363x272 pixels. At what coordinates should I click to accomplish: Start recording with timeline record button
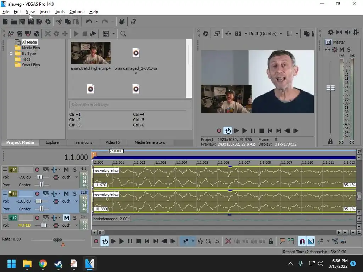[96, 242]
